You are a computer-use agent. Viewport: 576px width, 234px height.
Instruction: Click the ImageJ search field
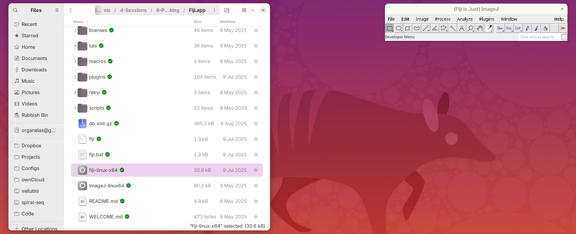539,37
